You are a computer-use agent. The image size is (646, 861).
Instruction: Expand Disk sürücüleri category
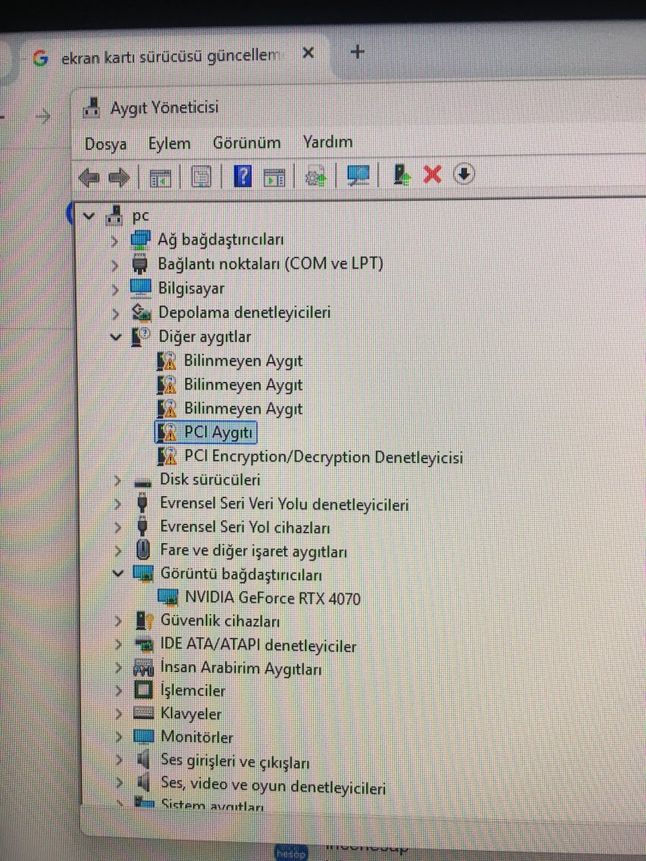(x=116, y=481)
